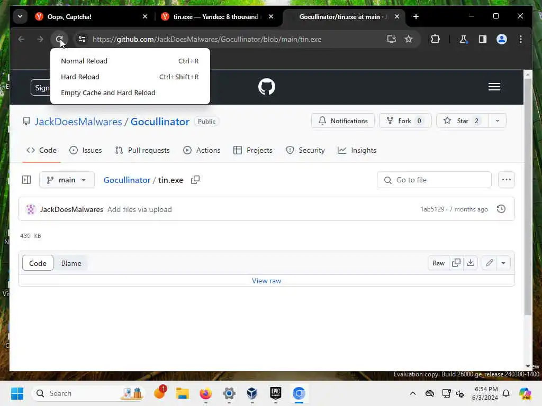Screen dimensions: 542x406
Task: Open the Issues tab
Action: click(x=85, y=150)
